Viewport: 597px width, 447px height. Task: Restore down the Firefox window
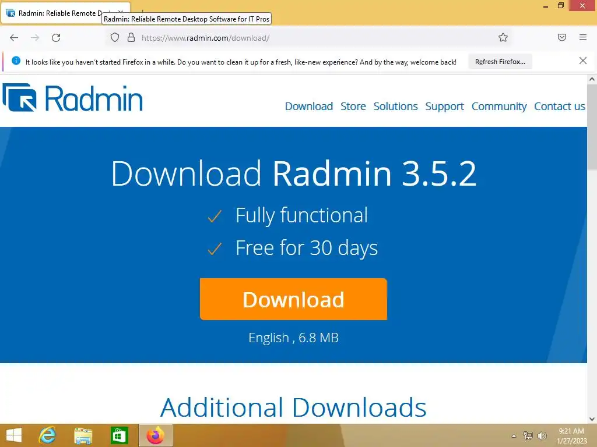point(560,5)
